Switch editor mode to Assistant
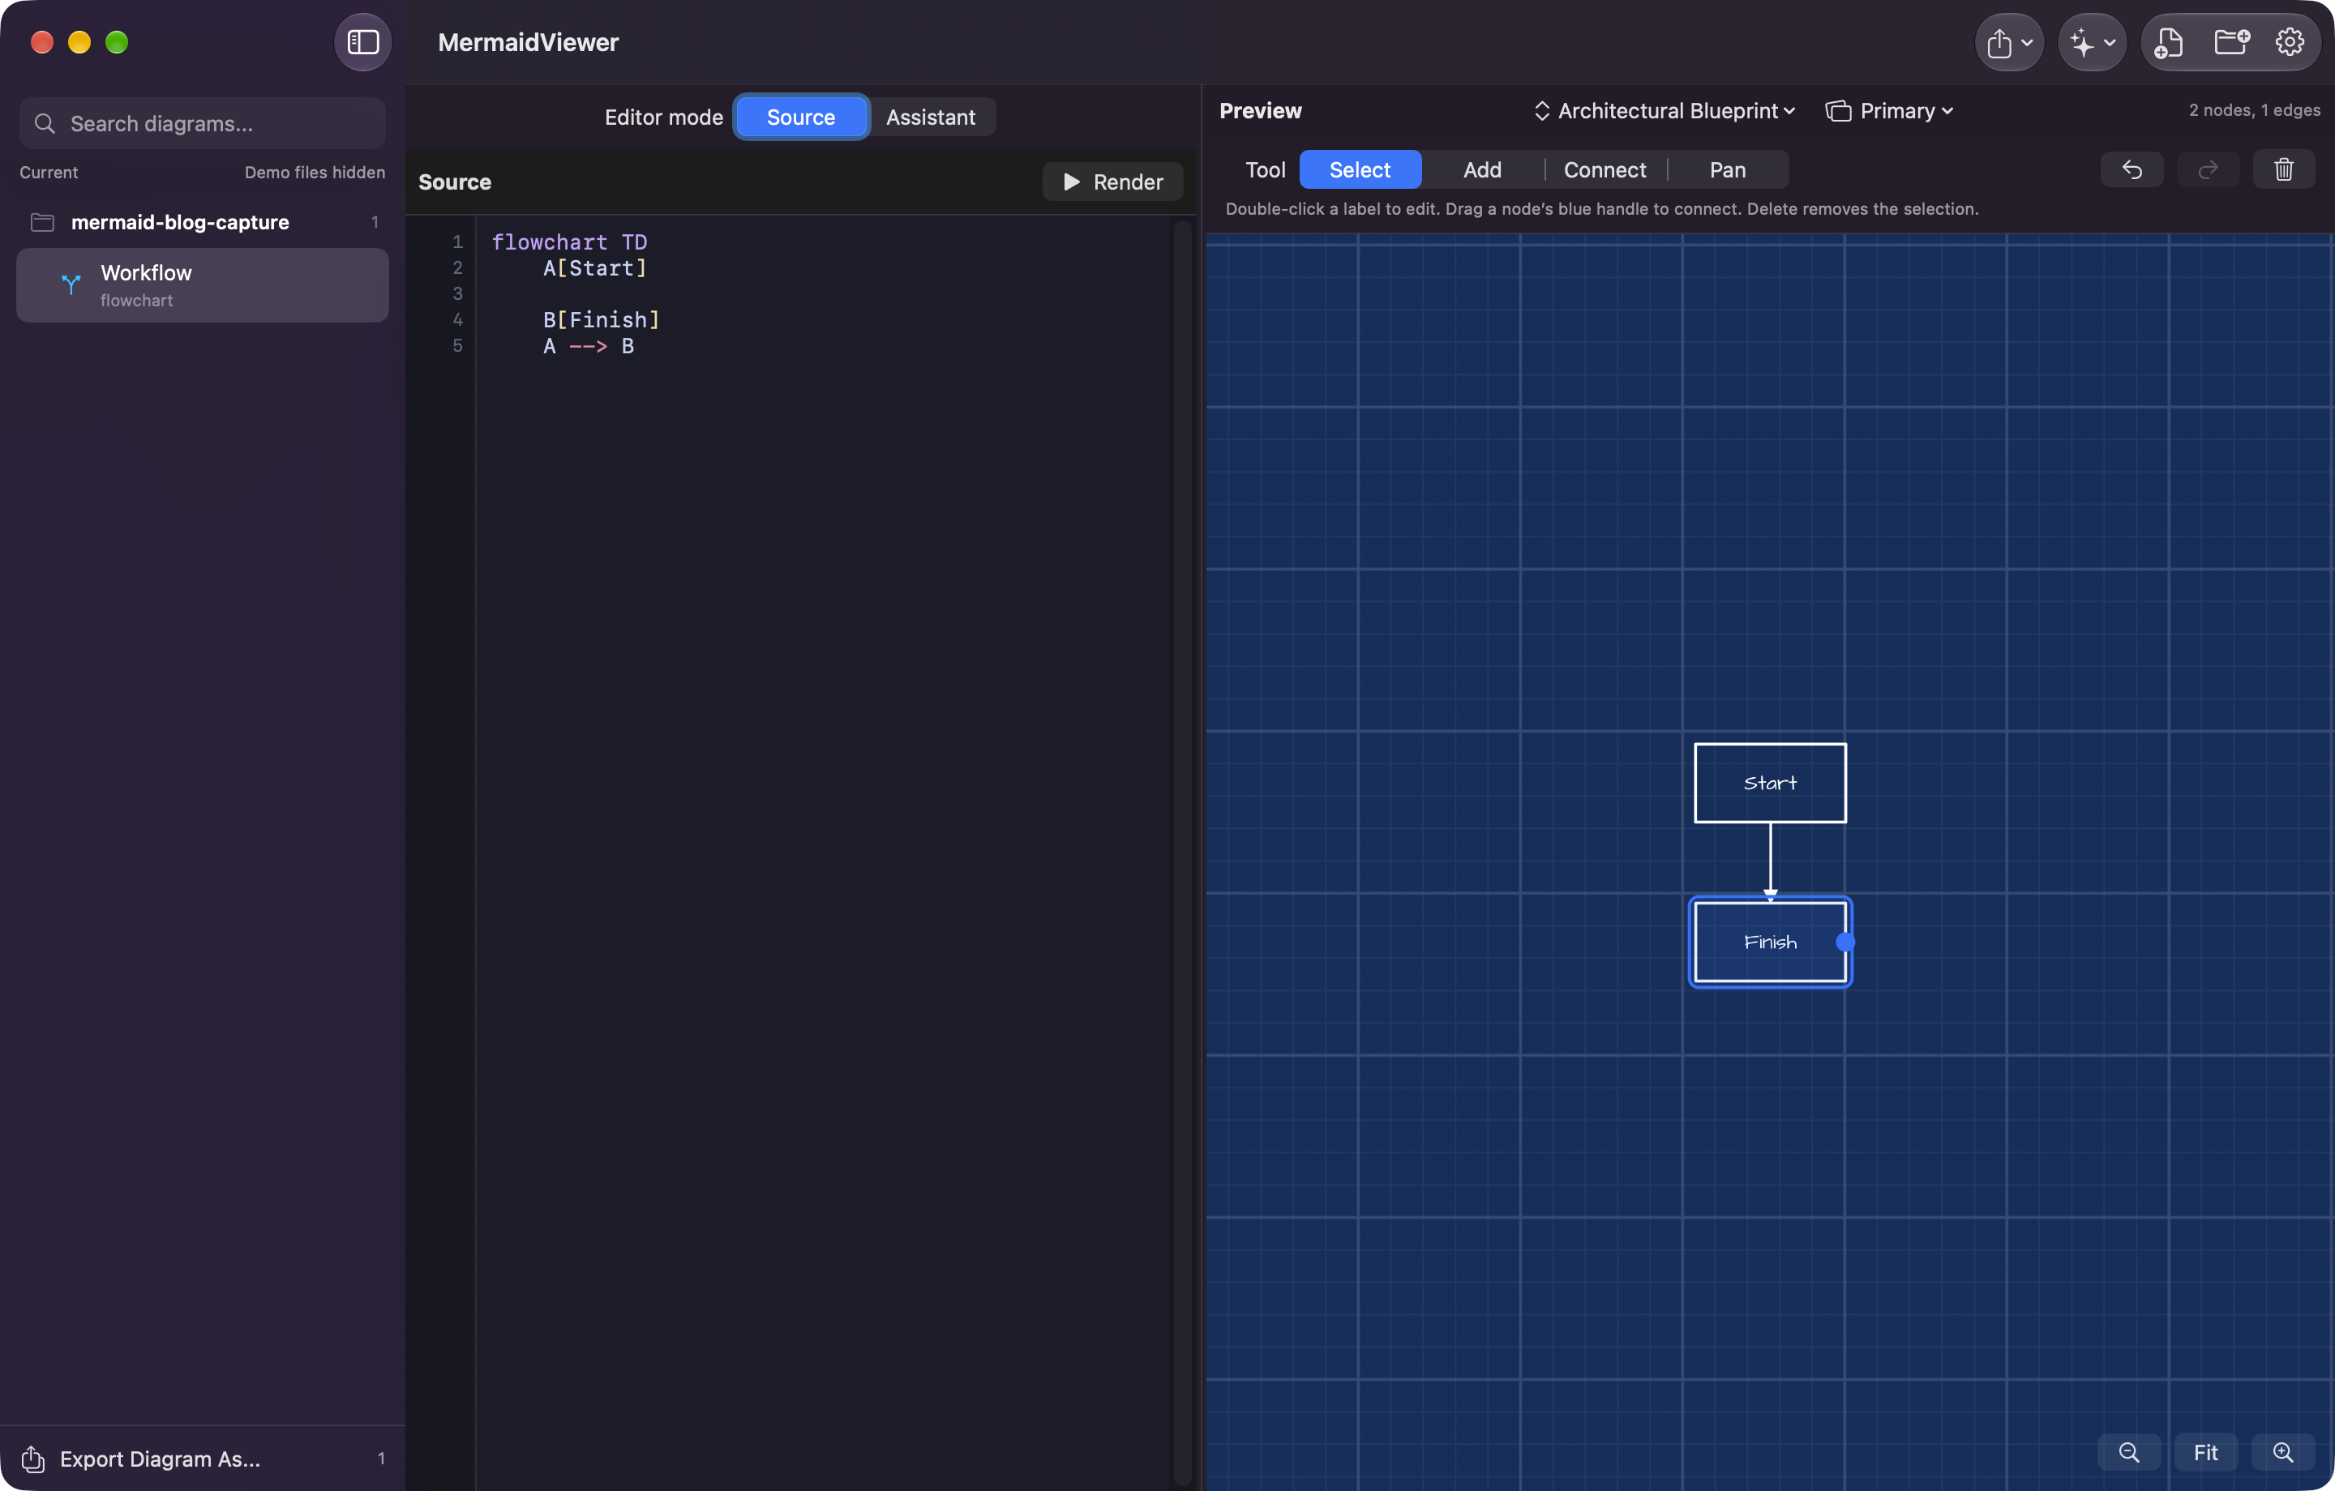The image size is (2335, 1491). point(930,117)
